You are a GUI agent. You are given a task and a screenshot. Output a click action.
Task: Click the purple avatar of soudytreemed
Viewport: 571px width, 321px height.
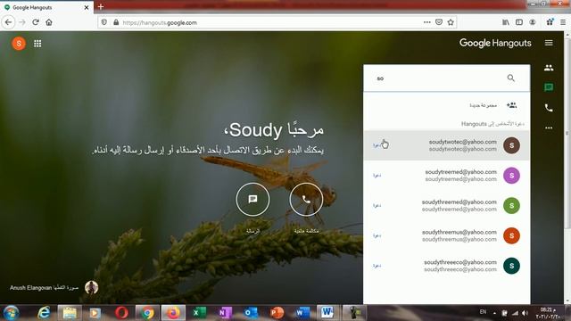click(x=511, y=176)
